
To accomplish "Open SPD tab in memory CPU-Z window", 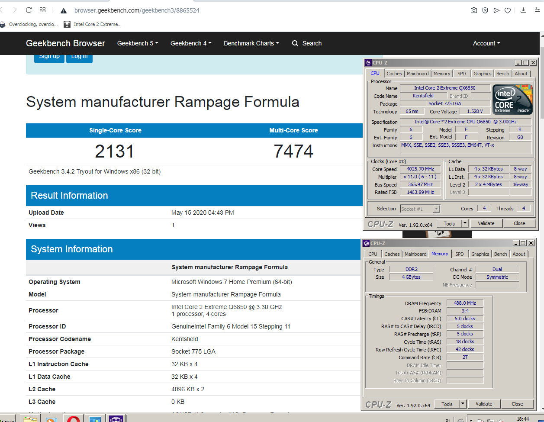I will point(460,254).
